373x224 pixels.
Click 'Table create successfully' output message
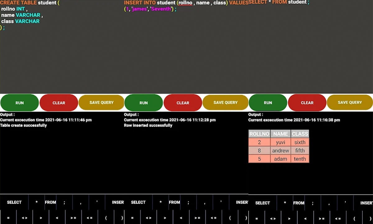pyautogui.click(x=23, y=125)
